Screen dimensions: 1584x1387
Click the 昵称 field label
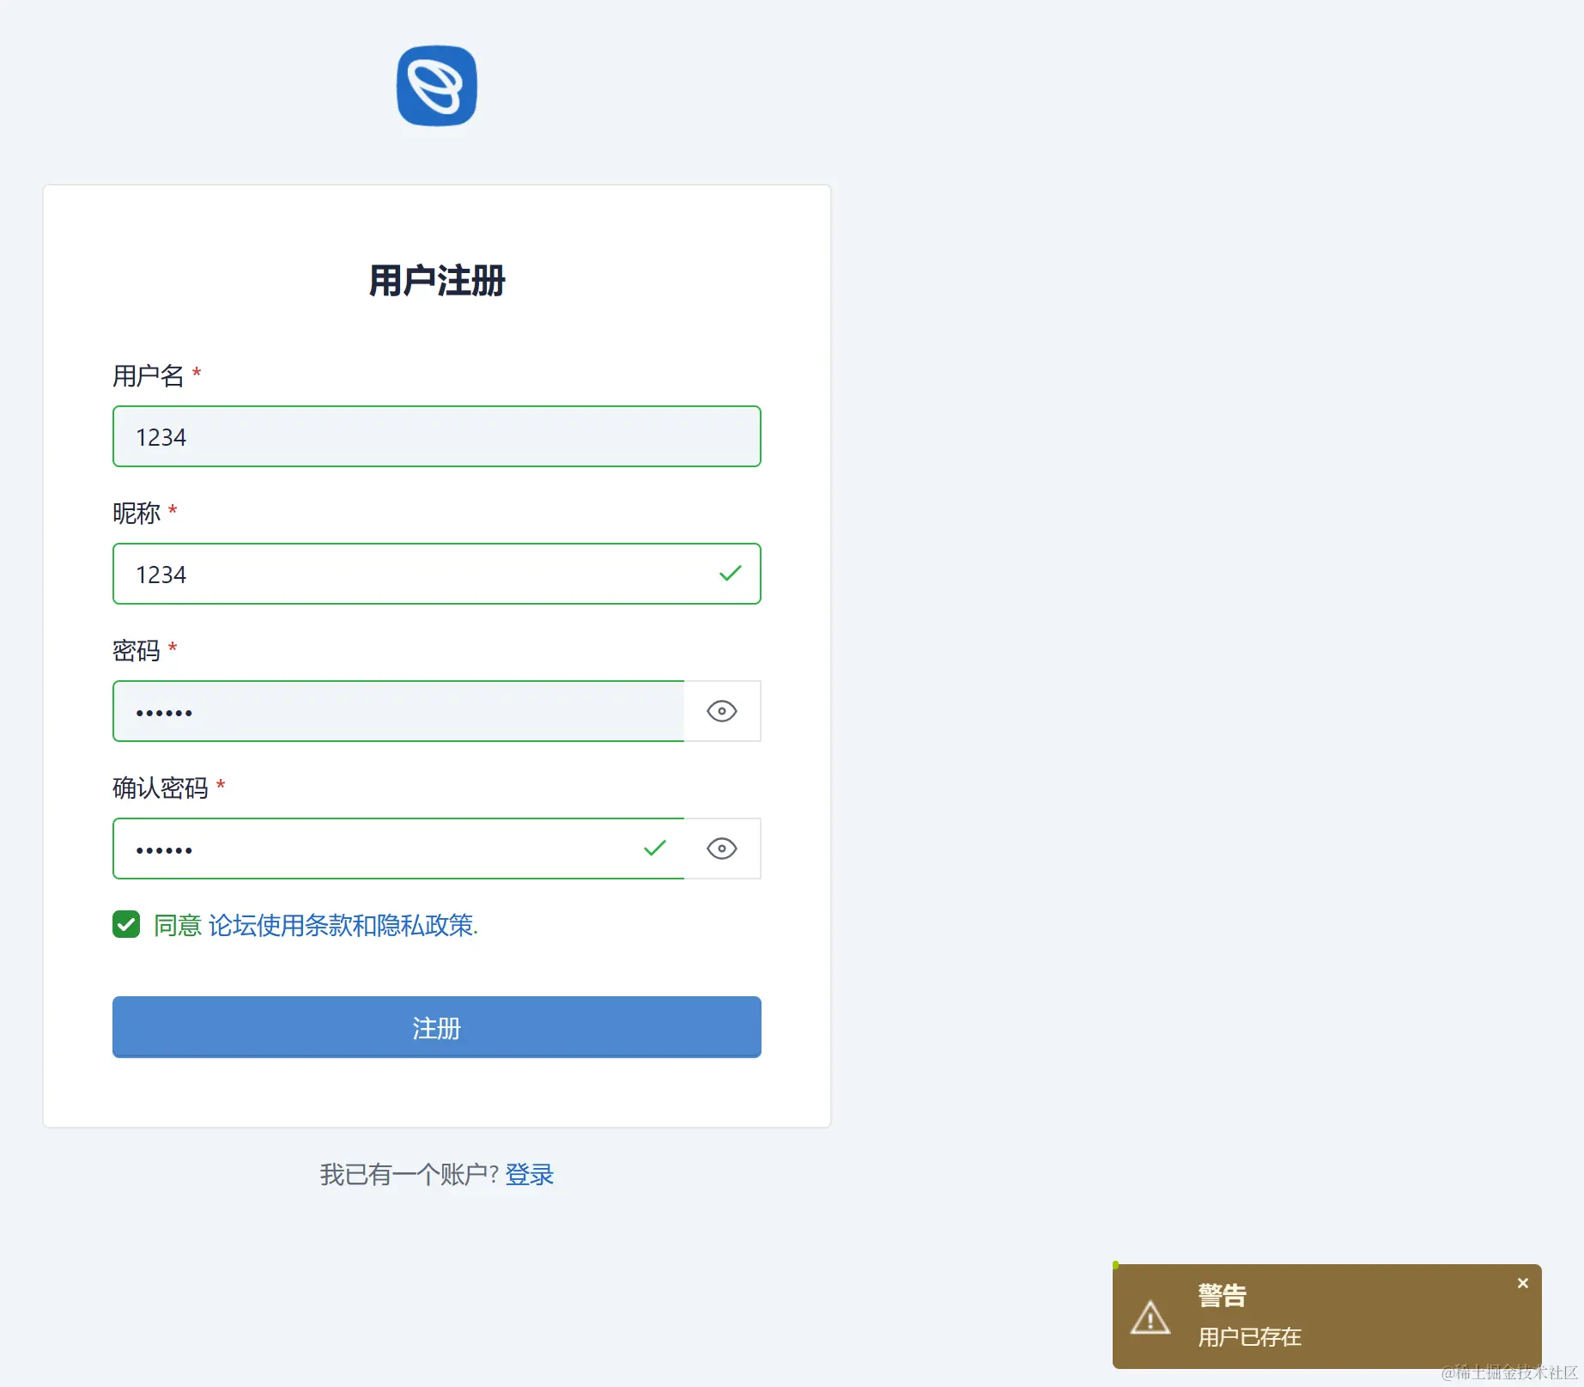pyautogui.click(x=137, y=513)
